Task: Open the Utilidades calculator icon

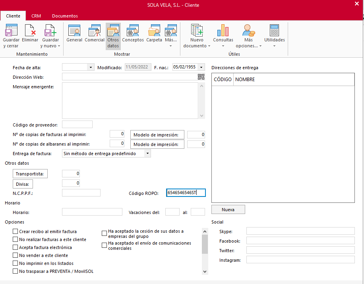Action: point(275,30)
